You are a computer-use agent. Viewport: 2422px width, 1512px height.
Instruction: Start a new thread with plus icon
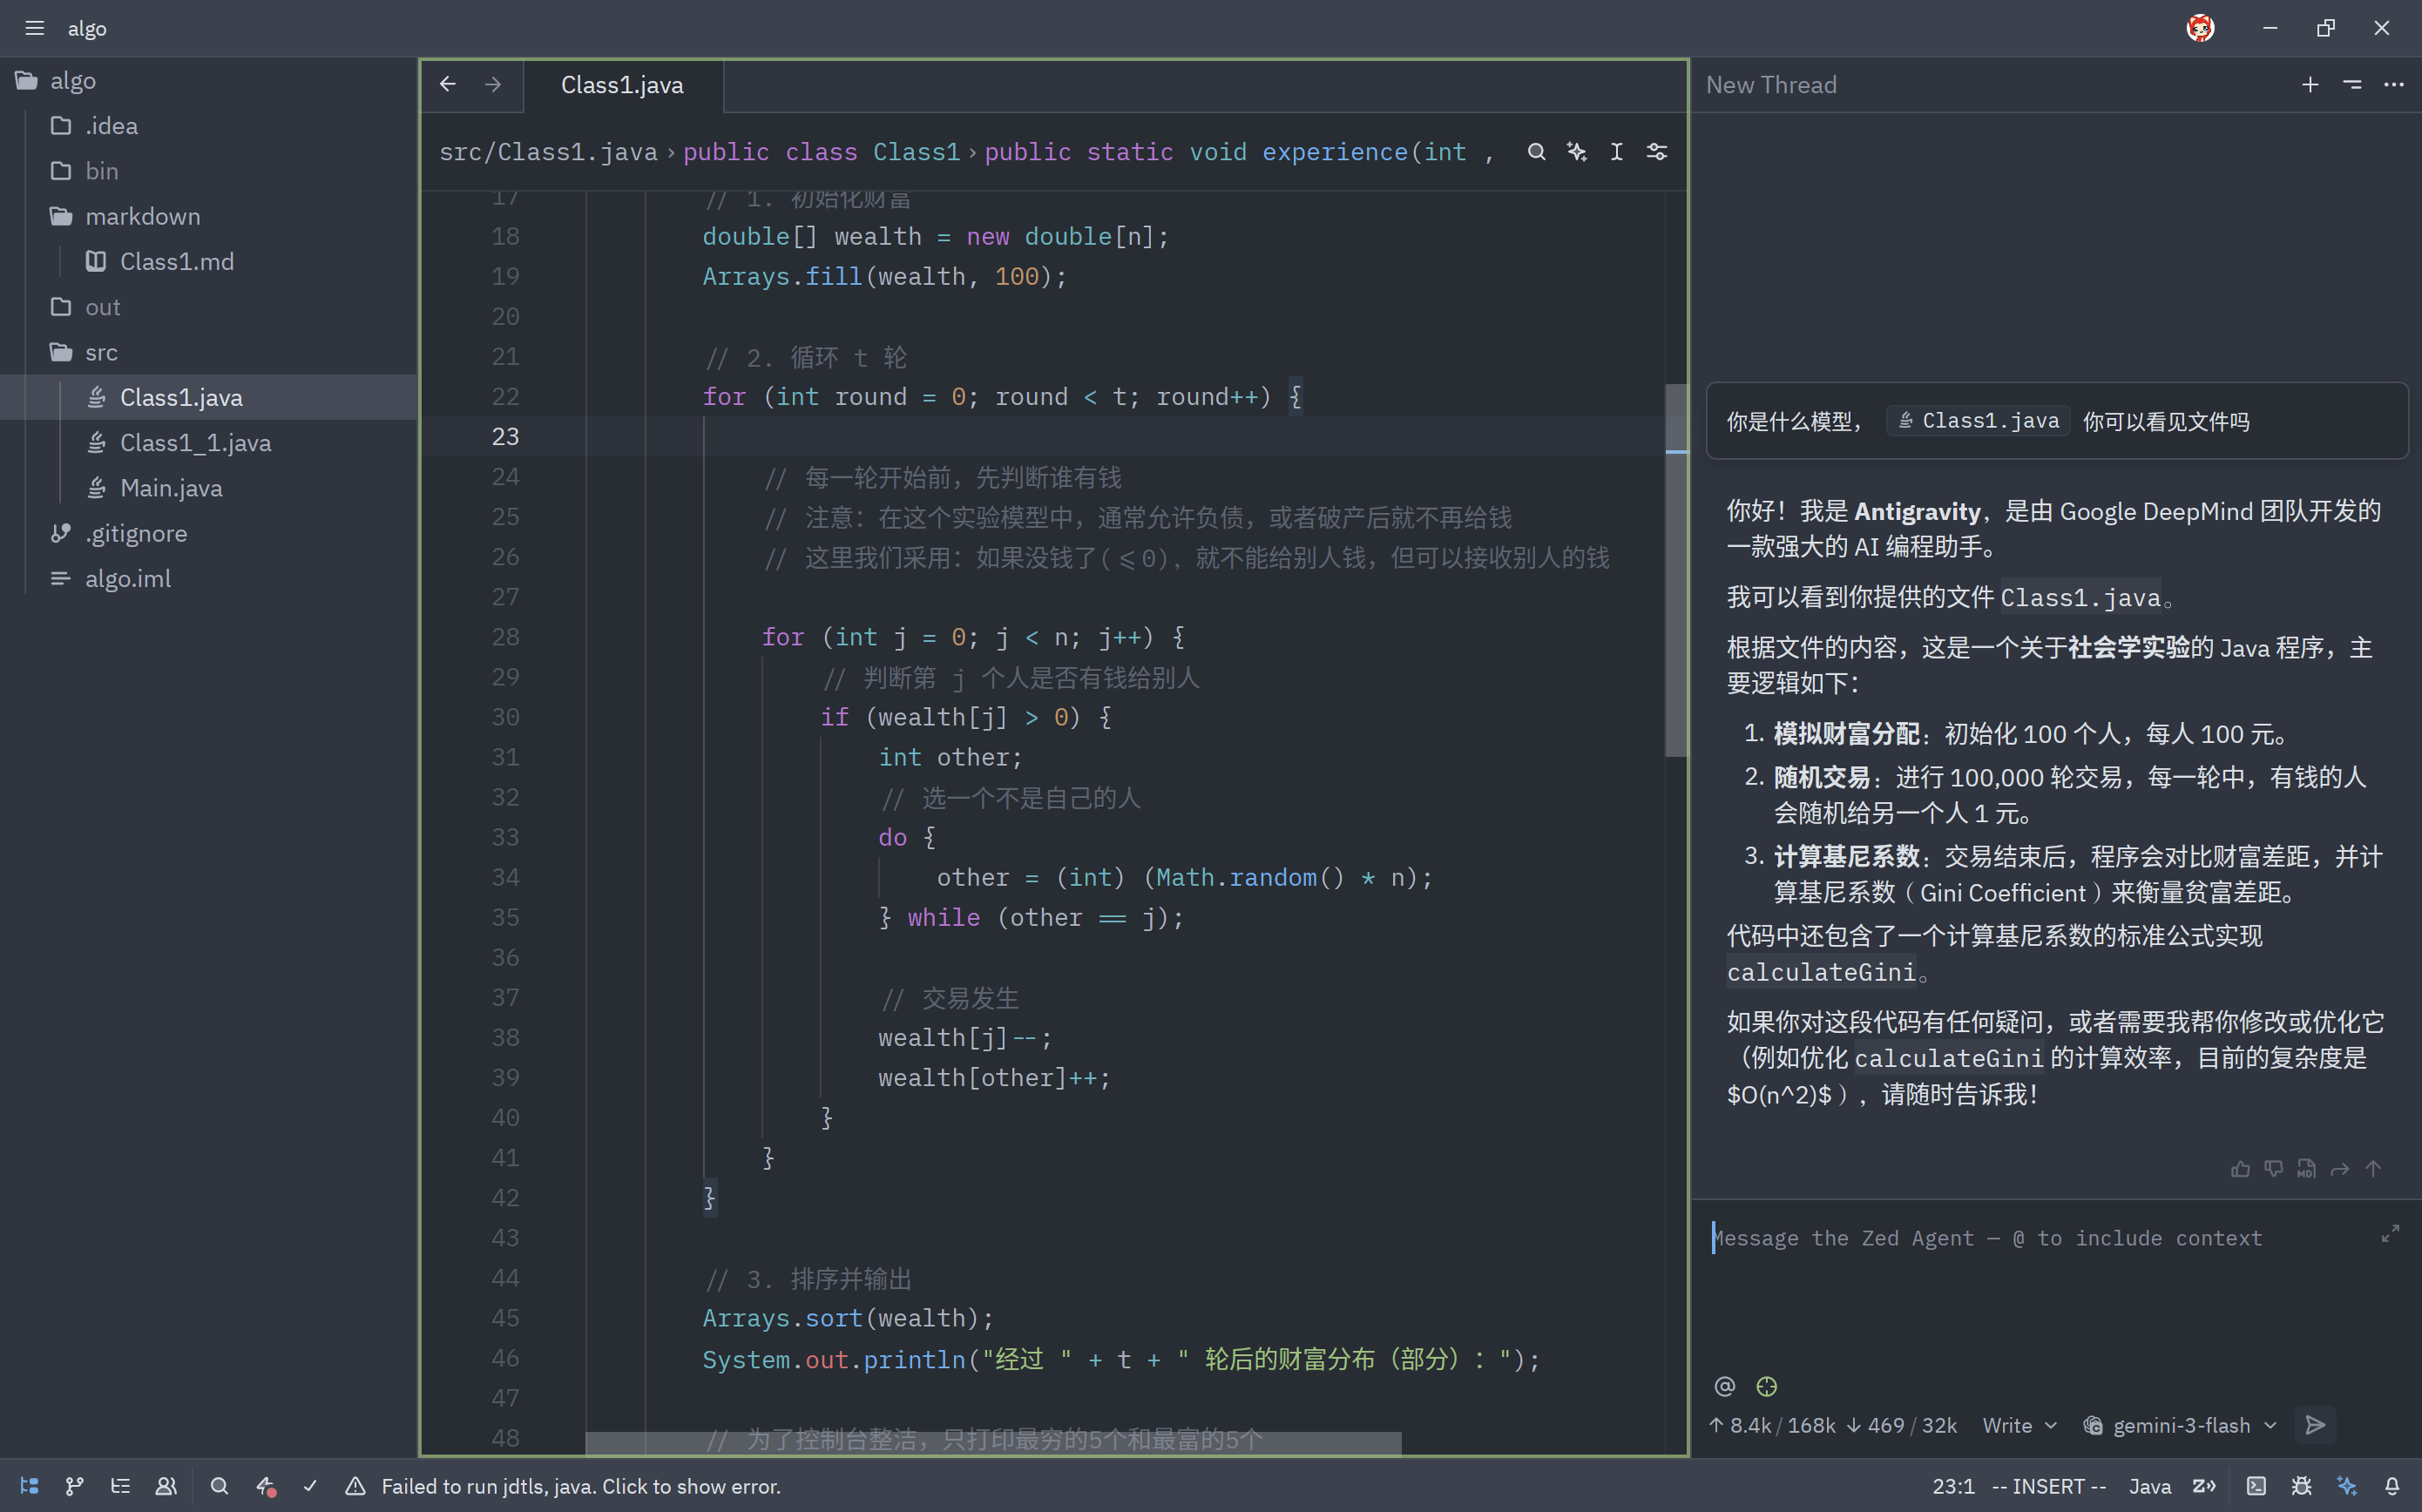point(2310,85)
